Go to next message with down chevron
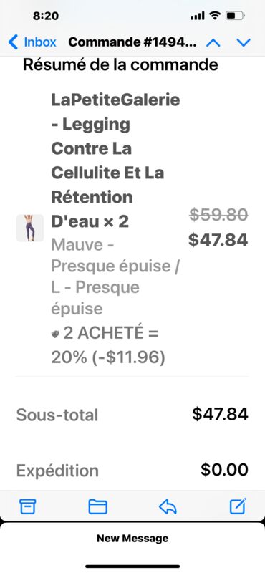The width and height of the screenshot is (265, 573). pos(244,43)
